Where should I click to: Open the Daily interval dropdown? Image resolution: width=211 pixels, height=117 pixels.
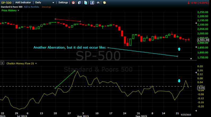click(x=45, y=3)
